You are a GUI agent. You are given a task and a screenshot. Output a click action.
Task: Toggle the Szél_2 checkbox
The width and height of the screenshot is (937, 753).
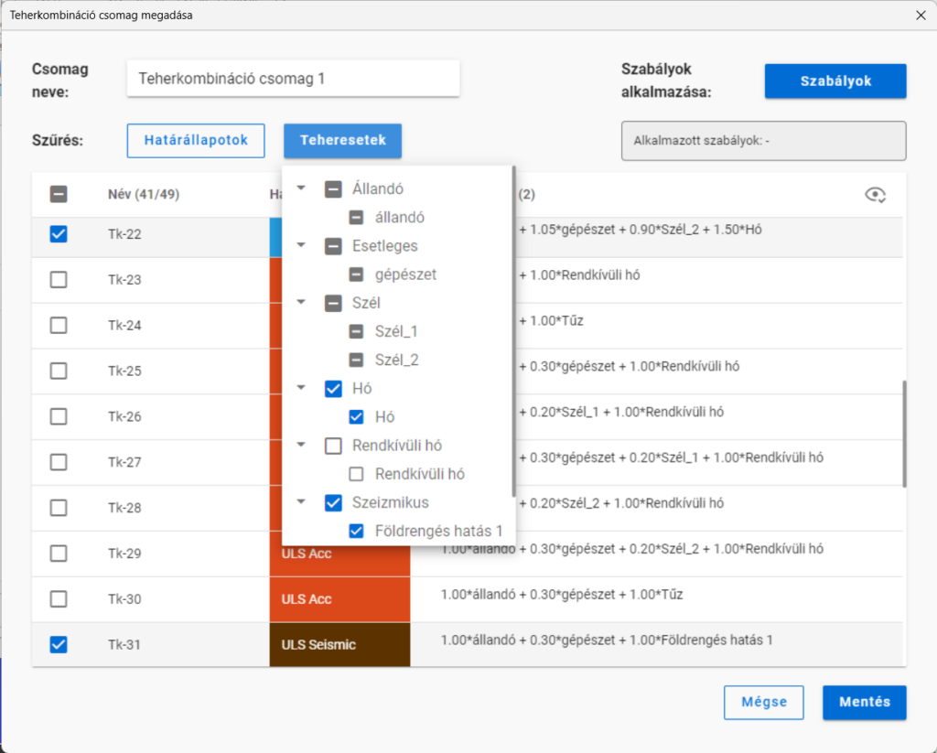(x=356, y=360)
